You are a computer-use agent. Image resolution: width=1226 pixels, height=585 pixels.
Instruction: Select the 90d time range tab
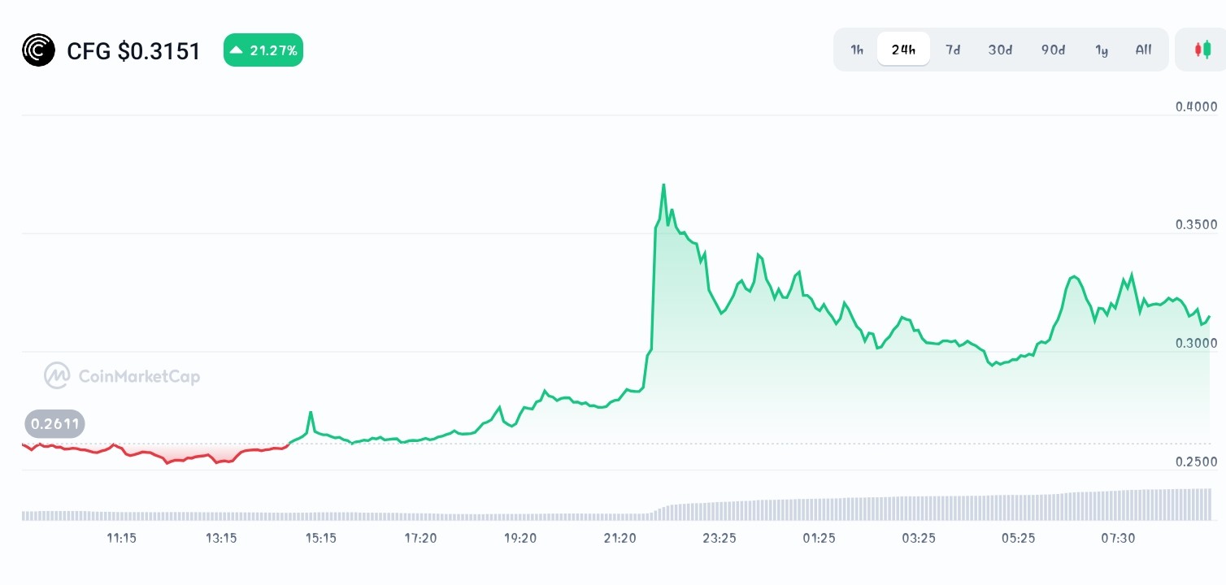(x=1053, y=50)
